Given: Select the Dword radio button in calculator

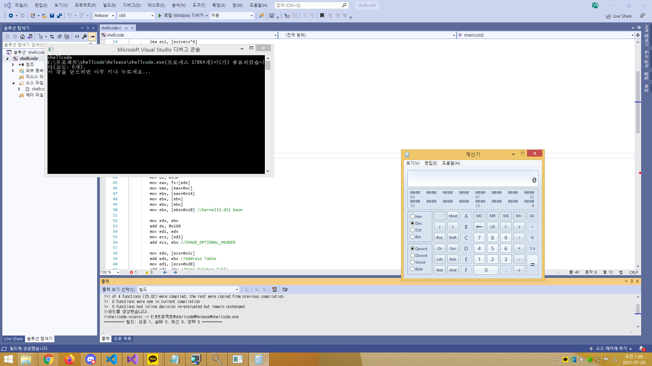Looking at the screenshot, I should click(x=412, y=256).
